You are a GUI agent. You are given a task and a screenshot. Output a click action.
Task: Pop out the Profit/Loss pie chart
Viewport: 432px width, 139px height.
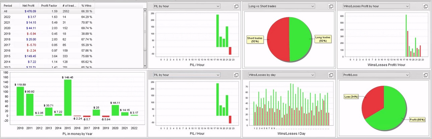[x=426, y=75]
